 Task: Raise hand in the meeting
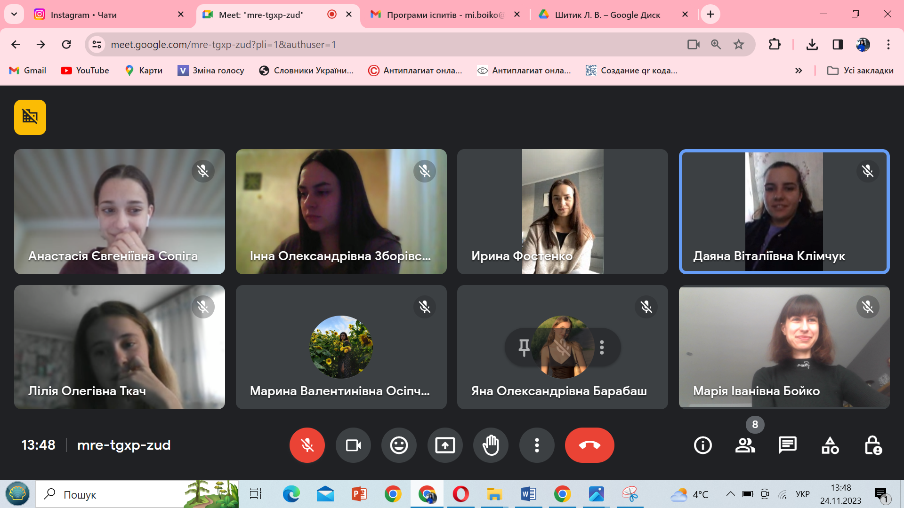click(491, 445)
